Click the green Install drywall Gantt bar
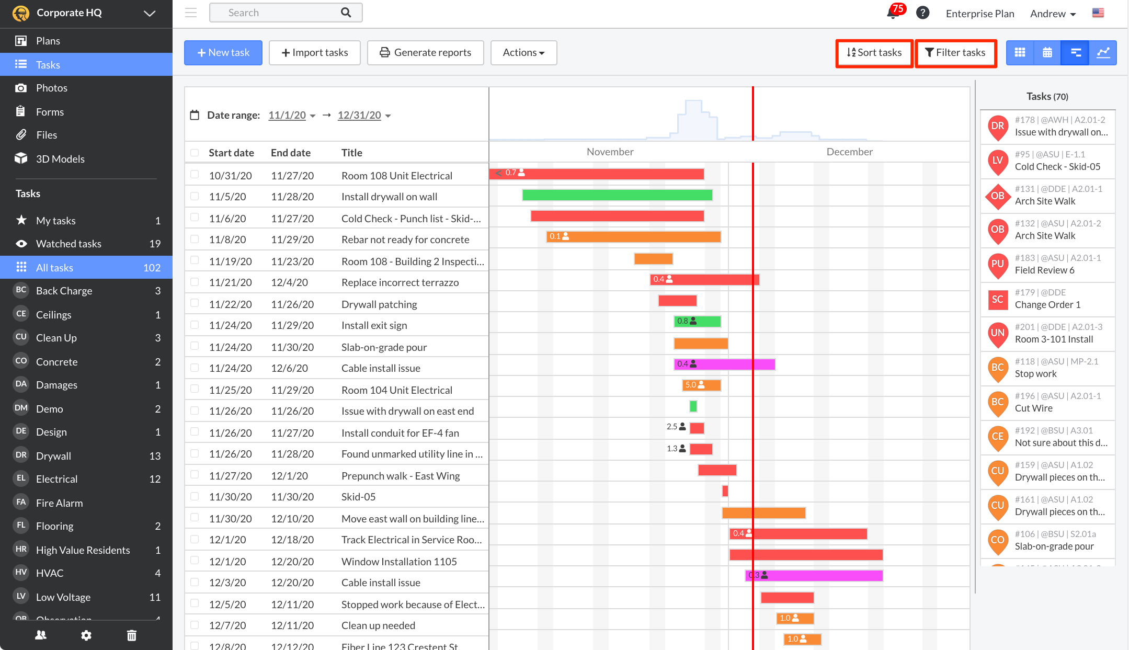This screenshot has width=1129, height=650. [x=617, y=195]
